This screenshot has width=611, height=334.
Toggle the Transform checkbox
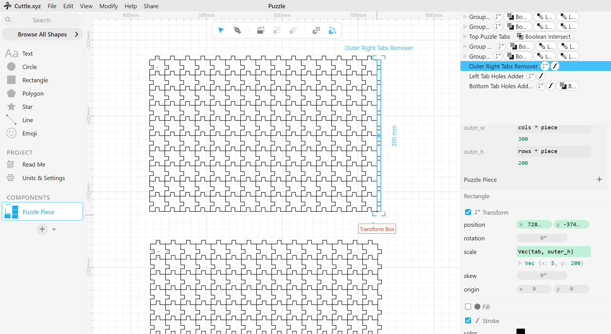point(468,212)
